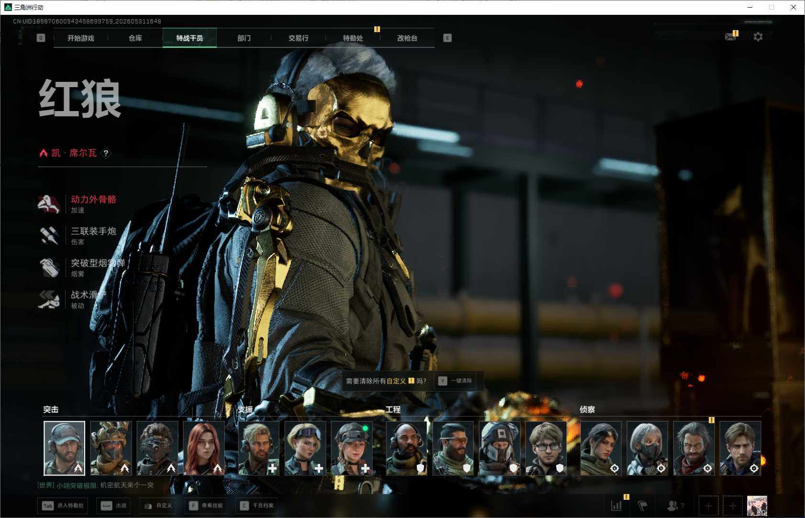
Task: Select the sunglasses bearded 工程 operator portrait
Action: coord(453,448)
